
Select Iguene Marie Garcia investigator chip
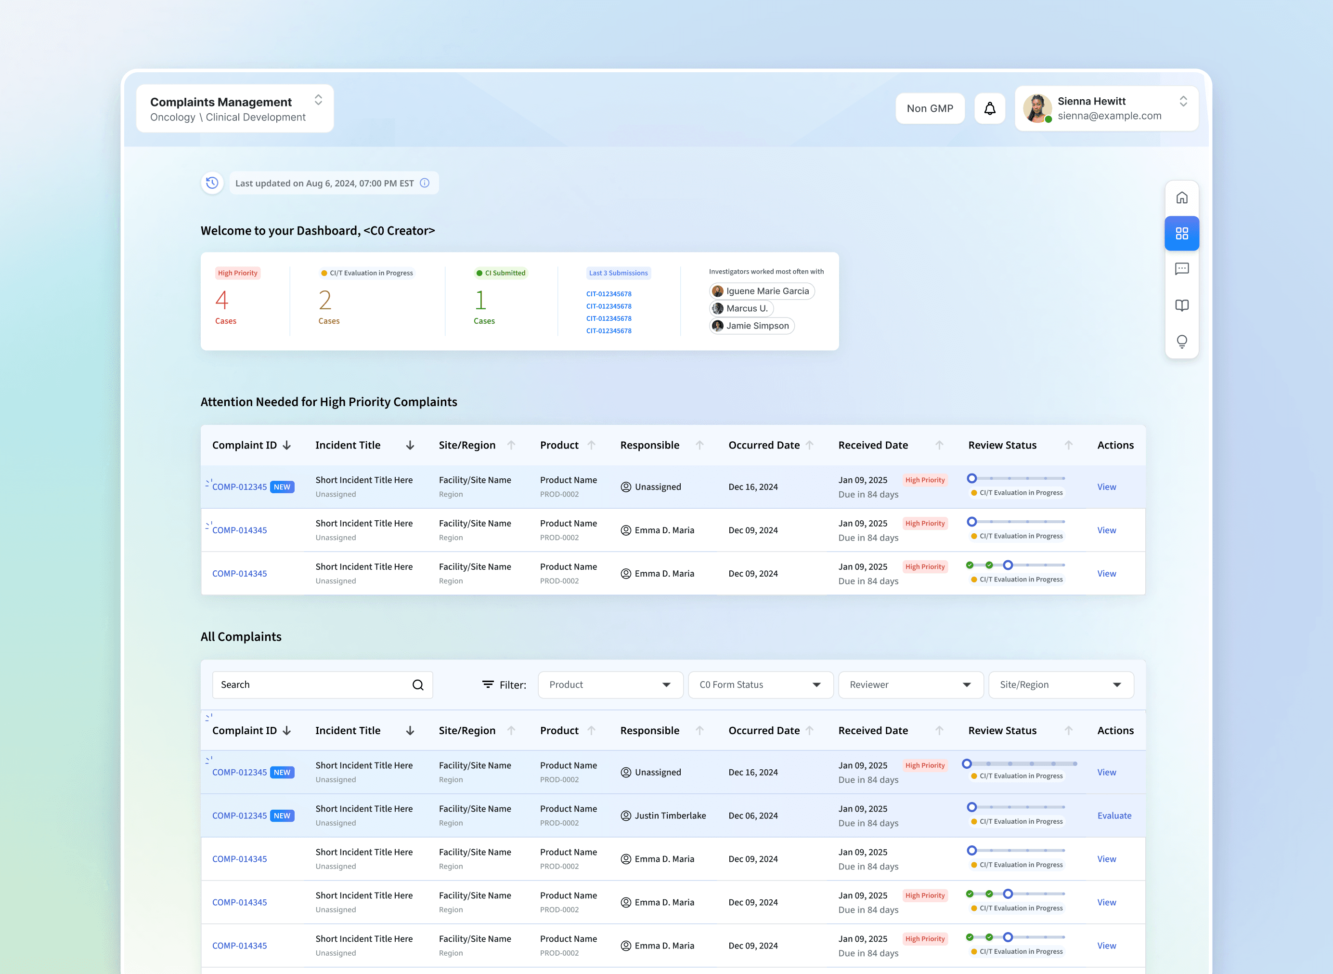tap(762, 291)
